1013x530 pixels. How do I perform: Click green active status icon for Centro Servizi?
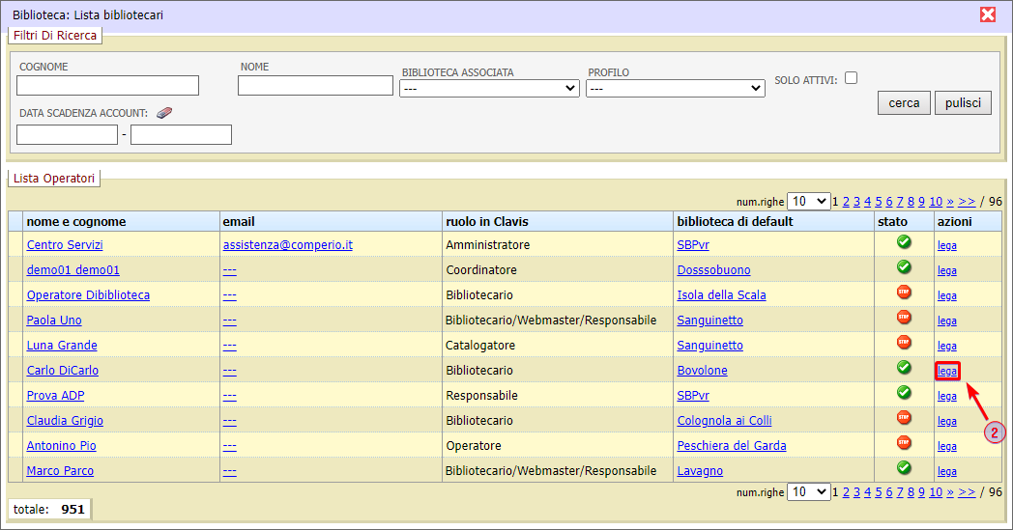(904, 241)
